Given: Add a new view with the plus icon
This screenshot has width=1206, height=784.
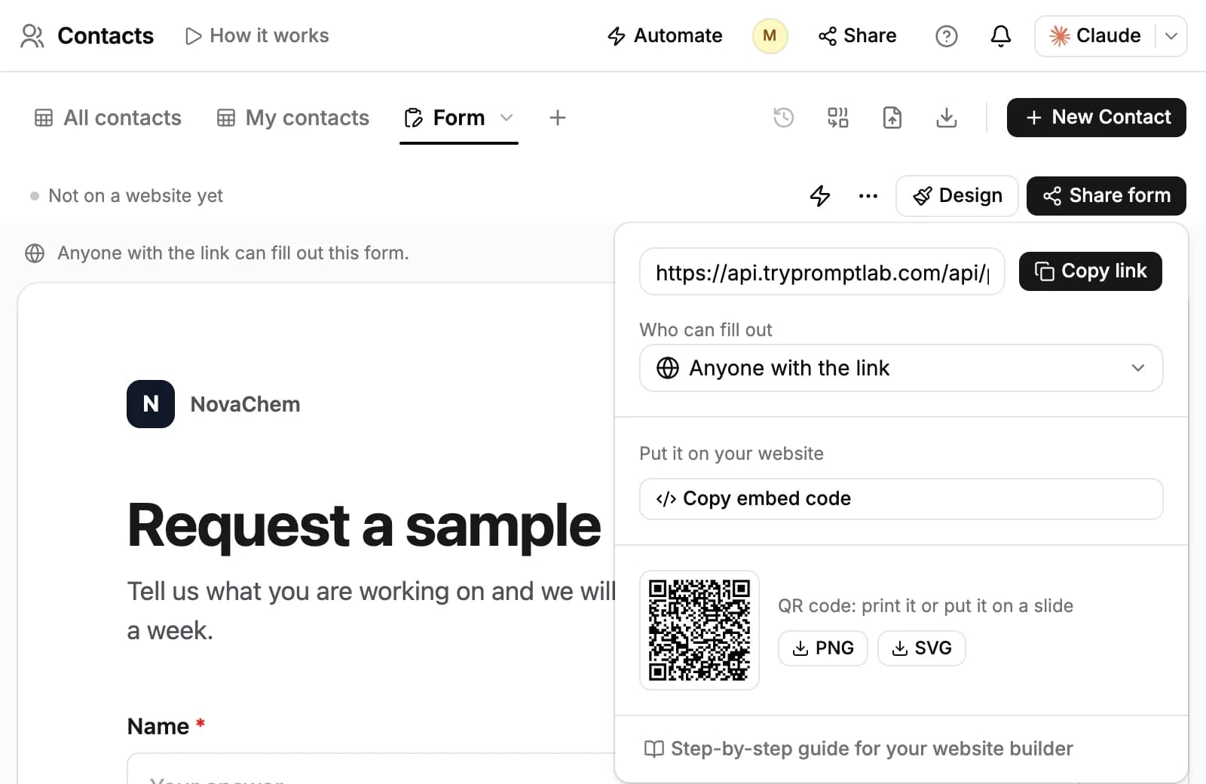Looking at the screenshot, I should click(558, 118).
